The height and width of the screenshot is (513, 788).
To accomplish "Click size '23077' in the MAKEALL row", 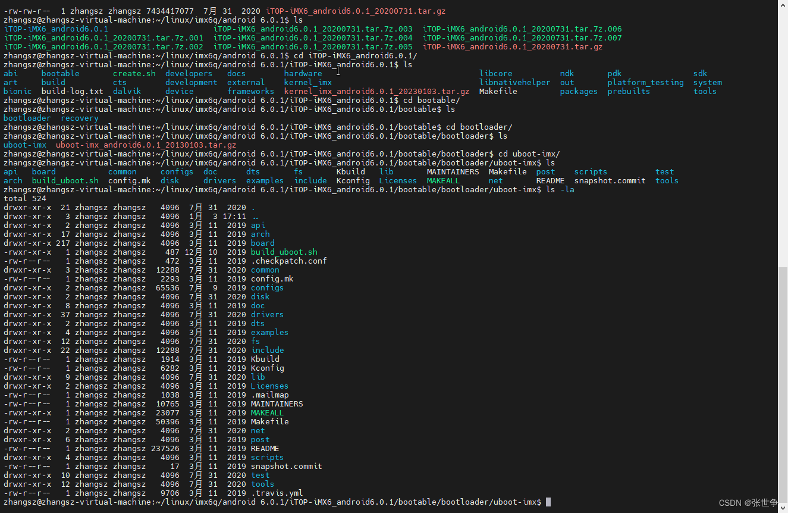I will coord(168,413).
